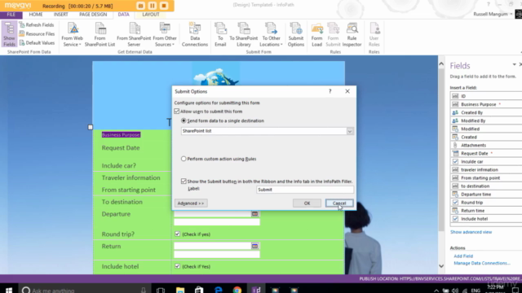
Task: Open the User Roles ribbon button
Action: (374, 34)
